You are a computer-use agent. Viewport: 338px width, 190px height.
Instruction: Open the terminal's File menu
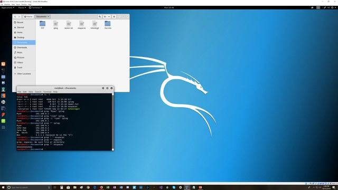[x=19, y=92]
